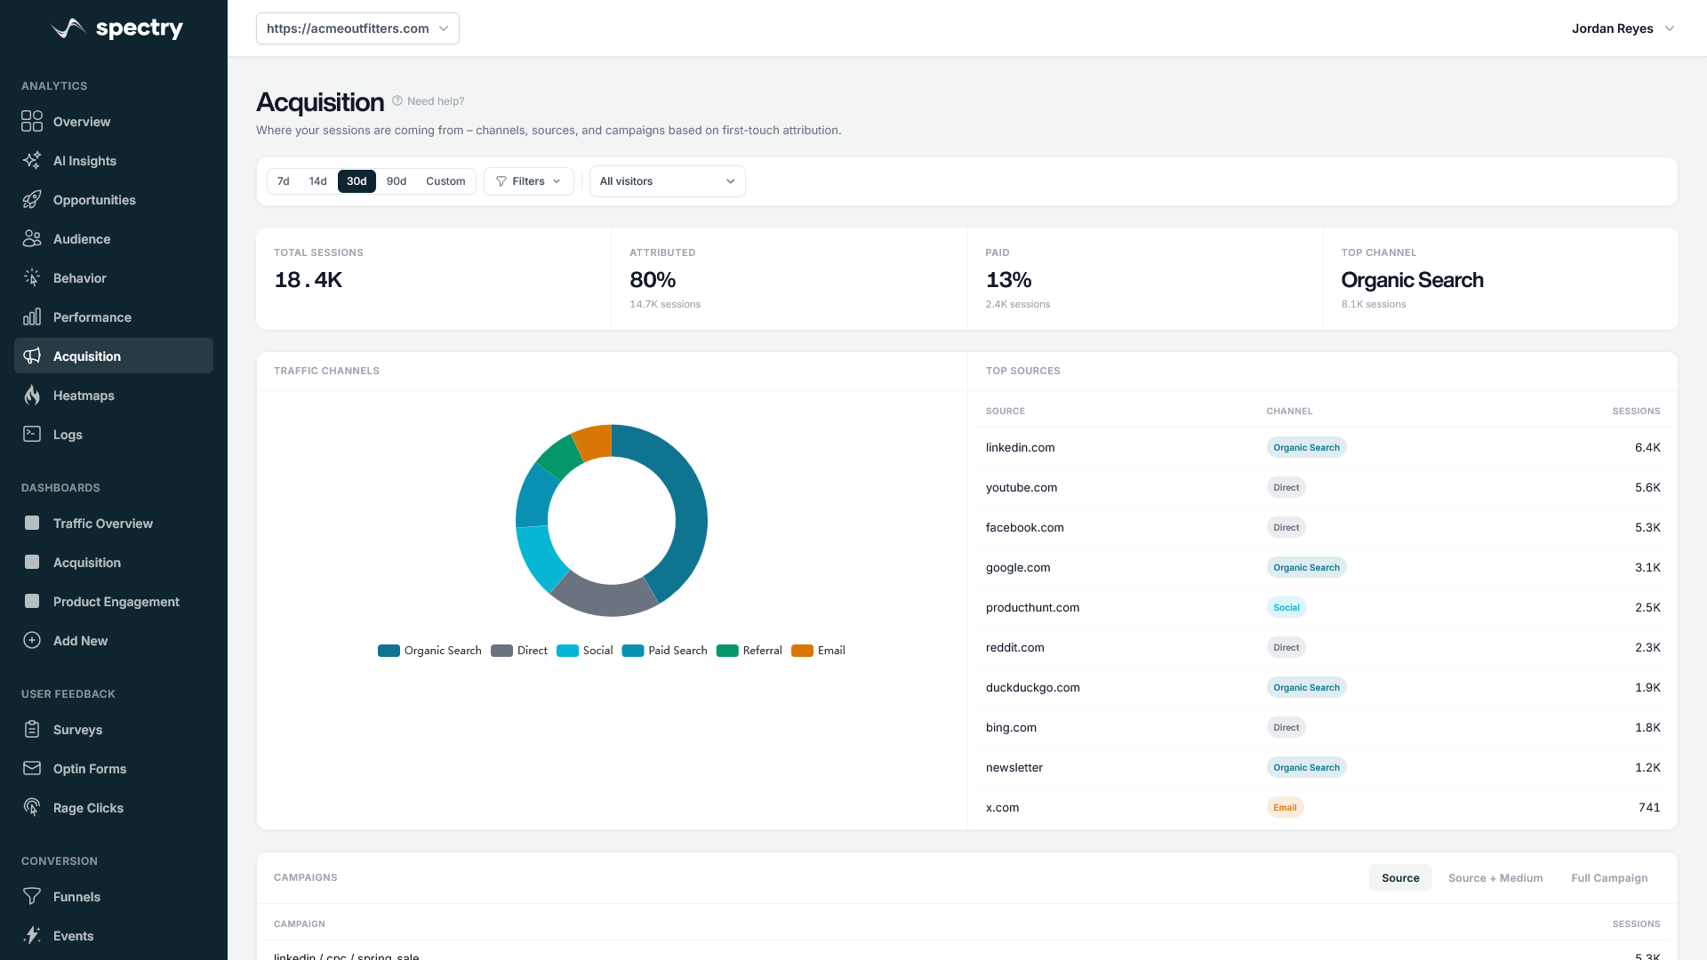This screenshot has width=1707, height=960.
Task: Select the 30d date range
Action: coord(357,181)
